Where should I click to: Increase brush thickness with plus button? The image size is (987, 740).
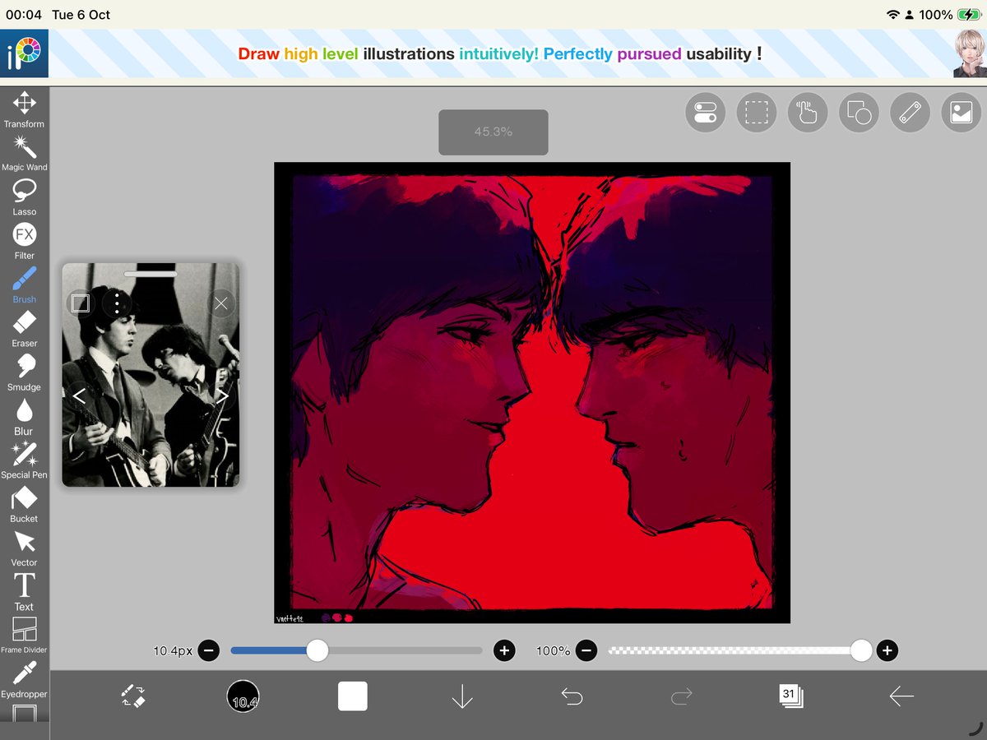[504, 651]
